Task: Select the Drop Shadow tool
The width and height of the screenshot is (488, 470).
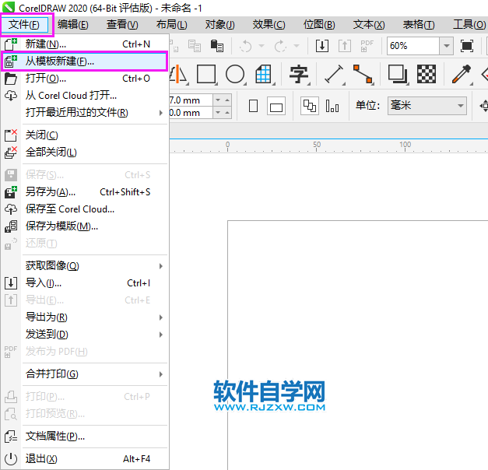Action: tap(398, 74)
